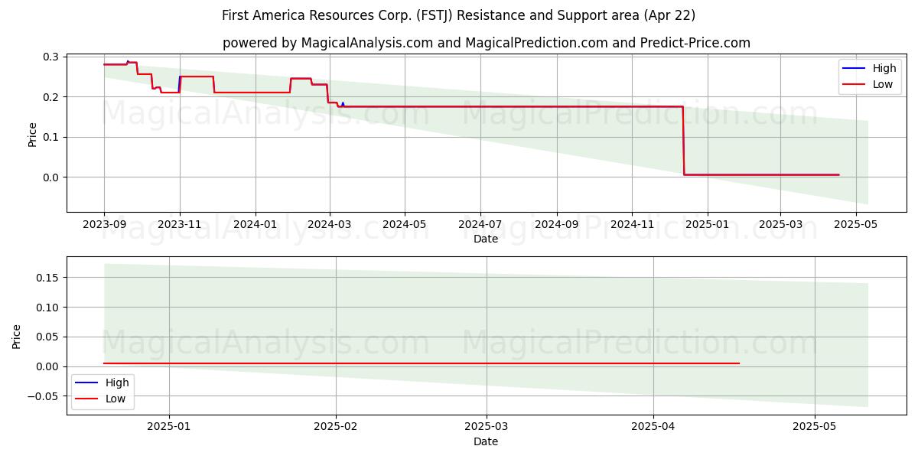This screenshot has width=918, height=459.
Task: Click the 2024-09 date tick label
Action: pos(556,224)
